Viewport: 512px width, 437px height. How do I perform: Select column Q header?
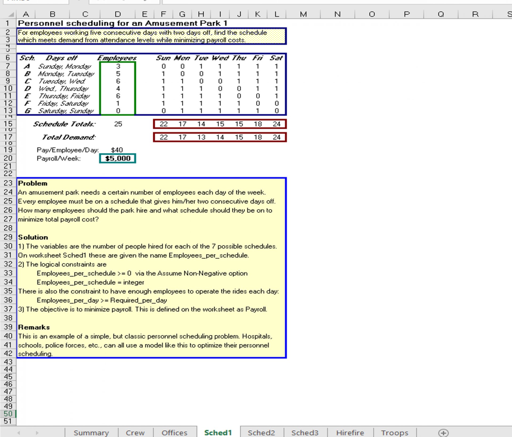point(441,14)
